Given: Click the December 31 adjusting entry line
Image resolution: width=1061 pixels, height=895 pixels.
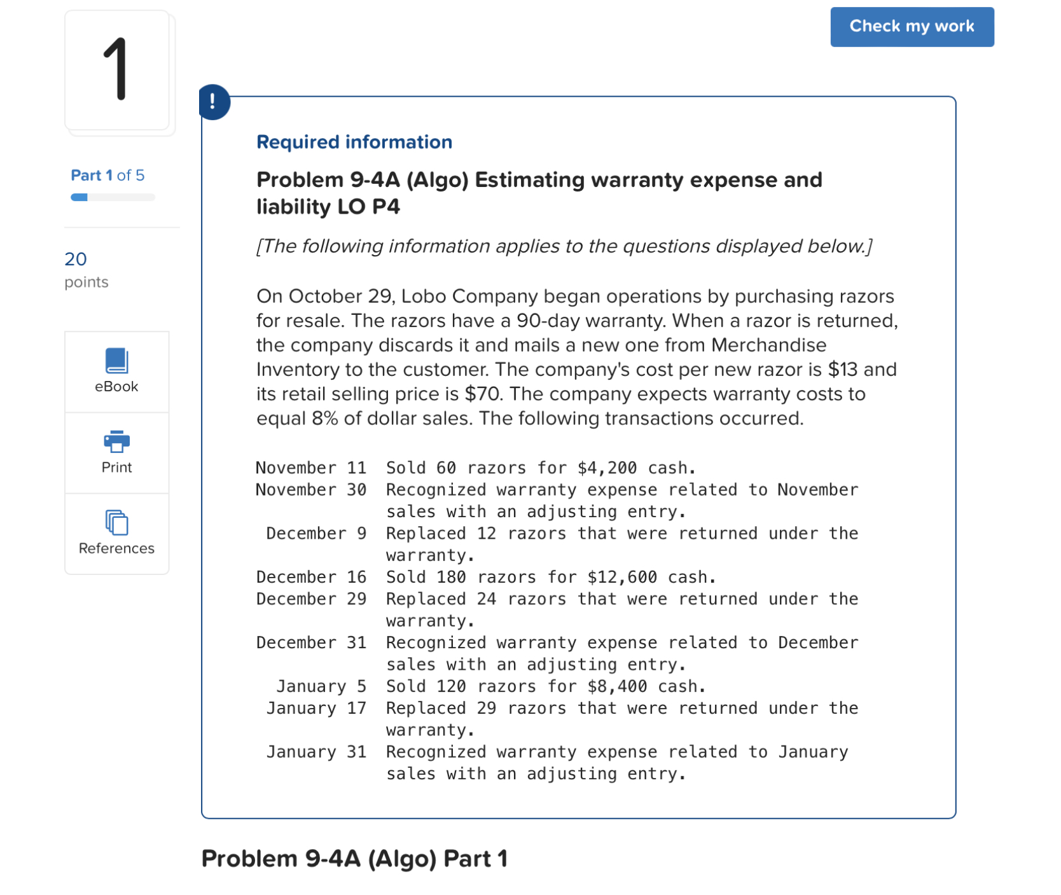Looking at the screenshot, I should [557, 642].
